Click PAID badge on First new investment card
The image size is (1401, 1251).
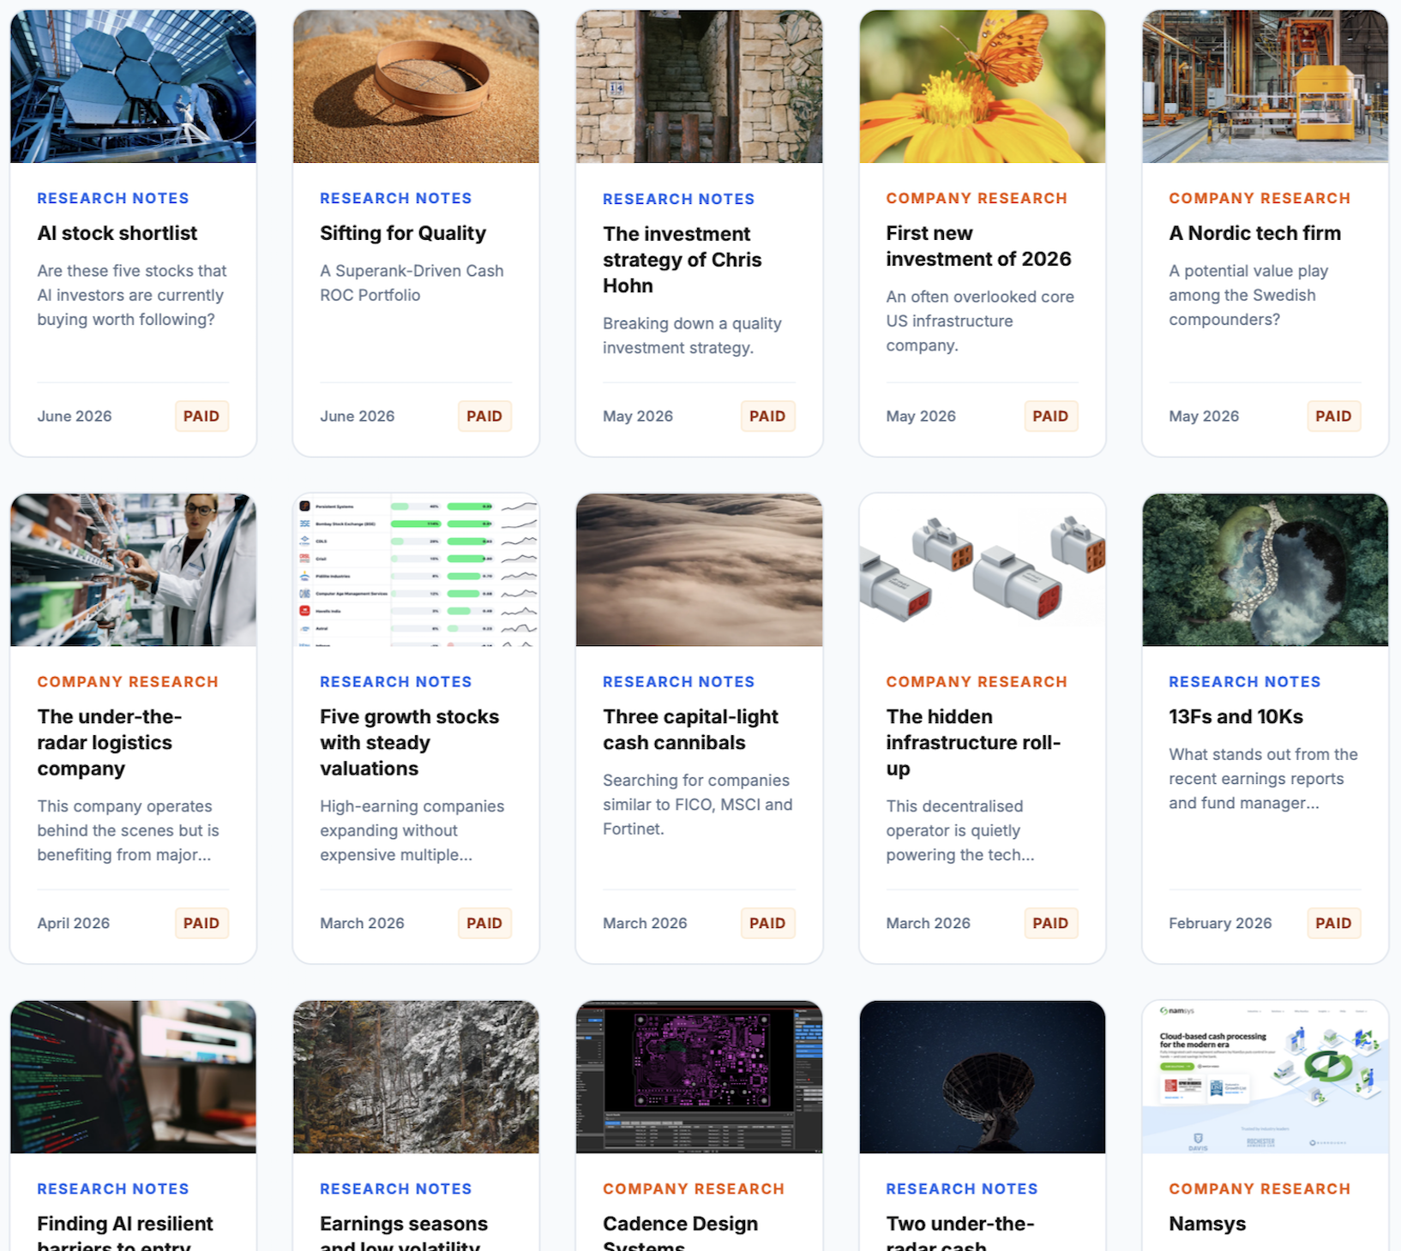tap(1050, 416)
